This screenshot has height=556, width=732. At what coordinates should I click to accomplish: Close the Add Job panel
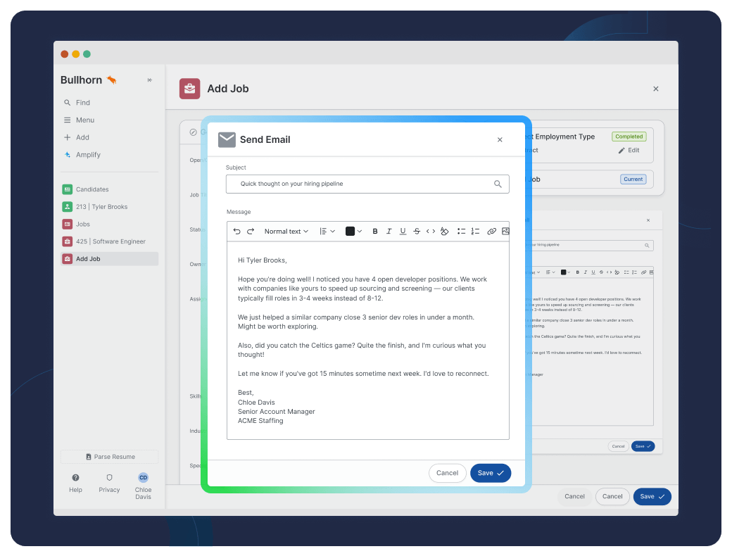point(656,89)
